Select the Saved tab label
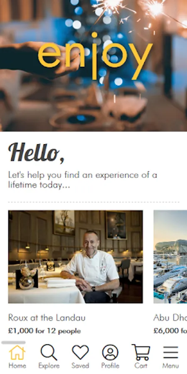The image size is (187, 374). pyautogui.click(x=80, y=366)
